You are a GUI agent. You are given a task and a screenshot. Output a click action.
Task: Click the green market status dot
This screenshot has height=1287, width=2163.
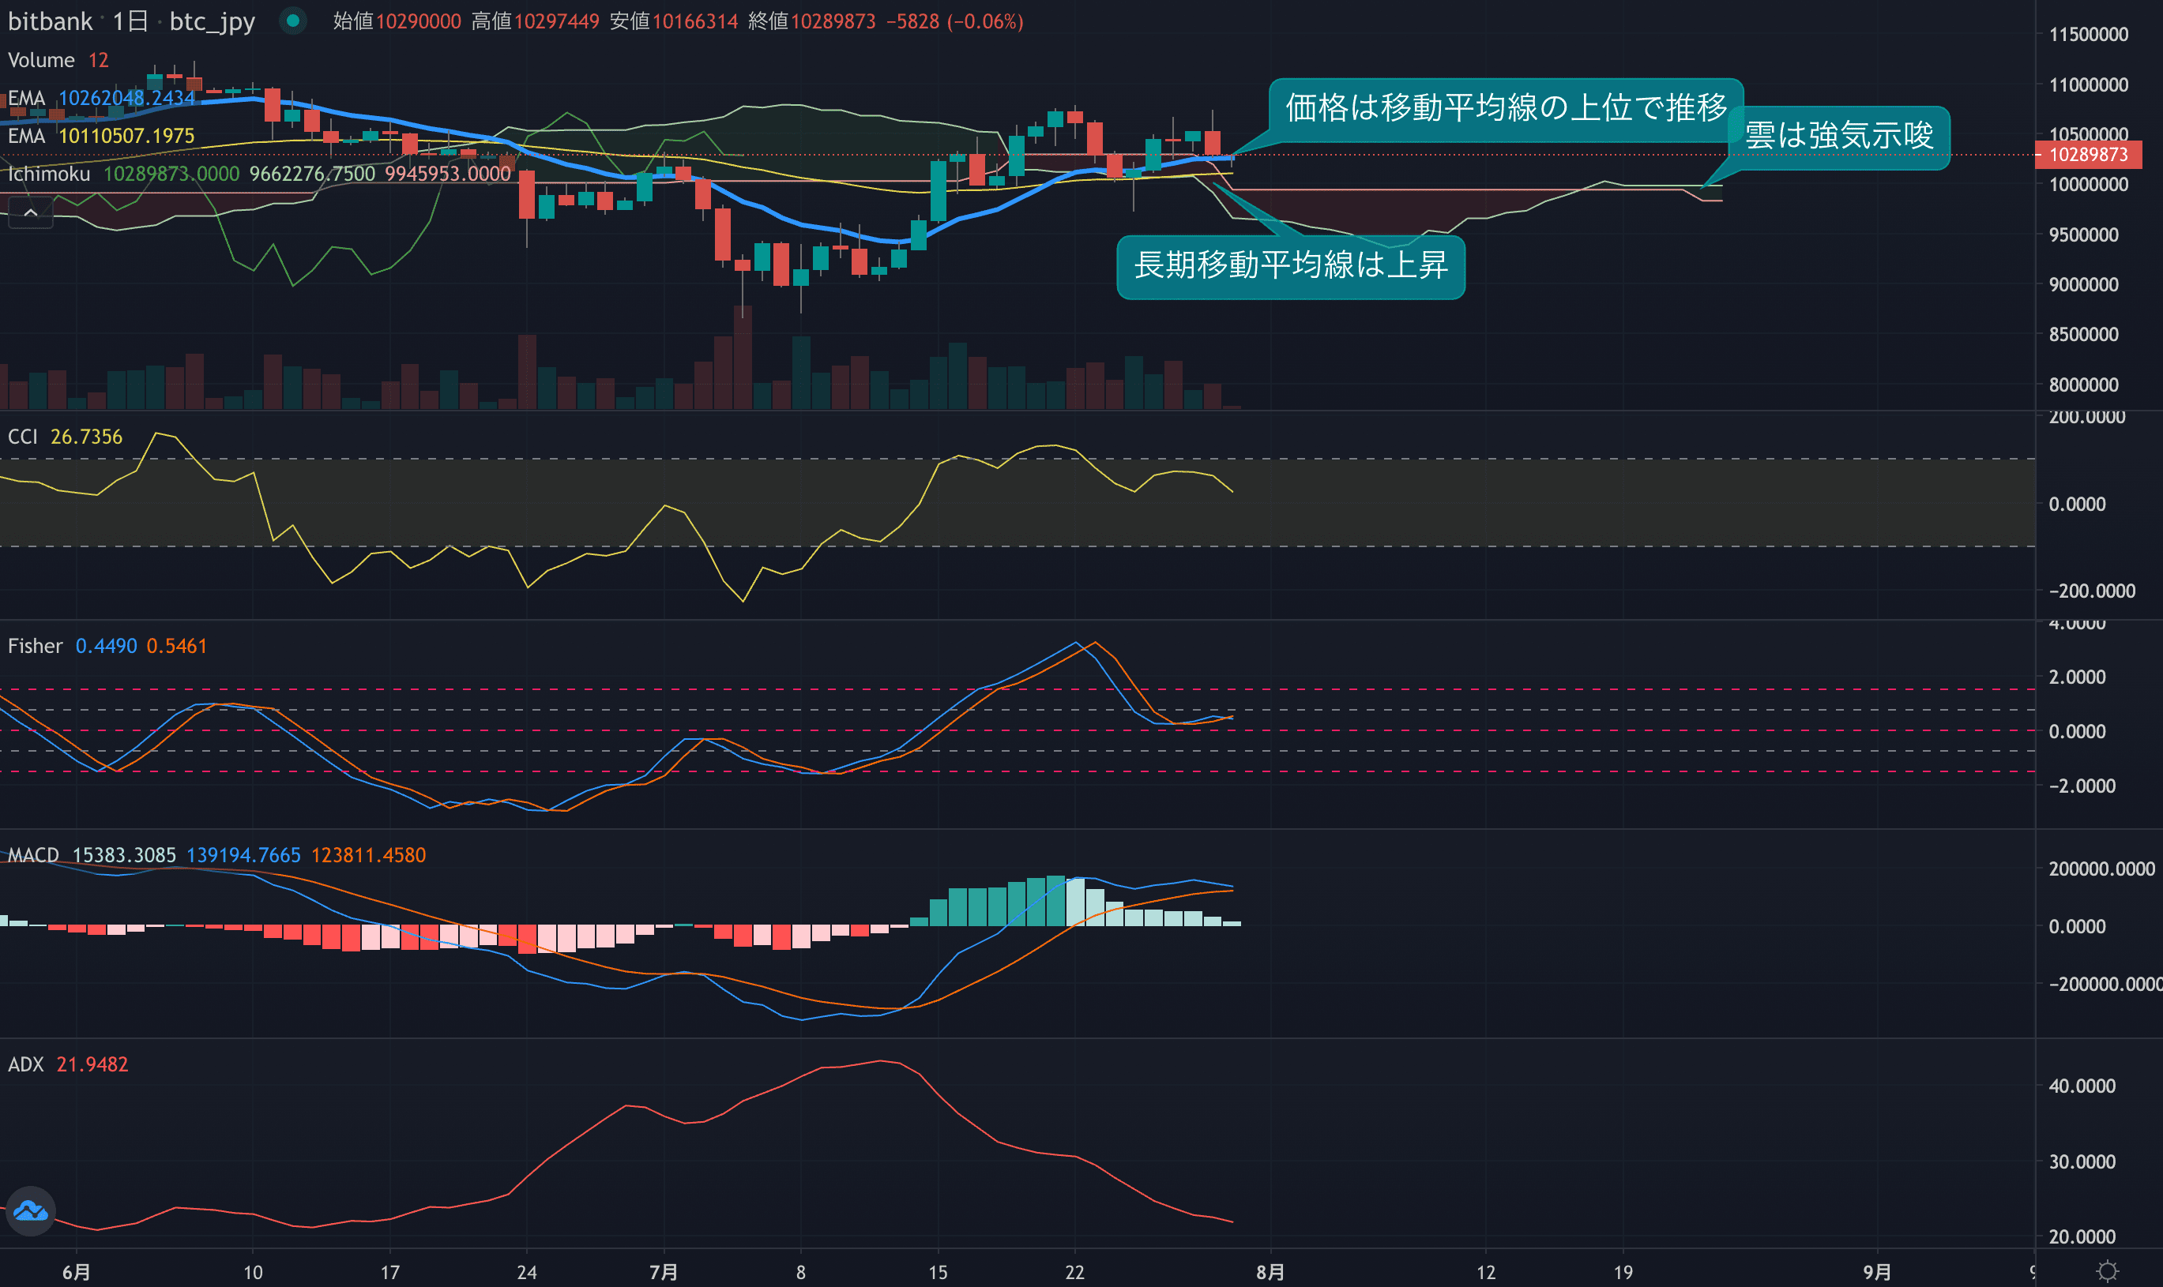pyautogui.click(x=293, y=21)
